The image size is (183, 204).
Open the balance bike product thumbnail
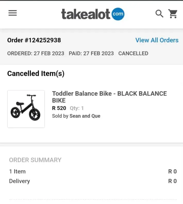pos(26,109)
